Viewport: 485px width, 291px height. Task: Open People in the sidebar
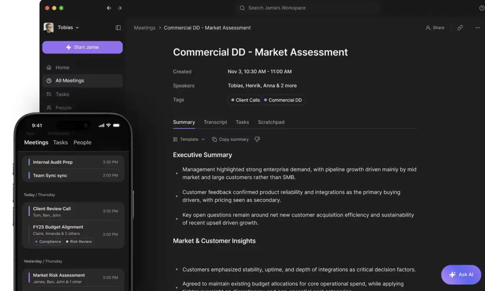[82, 108]
